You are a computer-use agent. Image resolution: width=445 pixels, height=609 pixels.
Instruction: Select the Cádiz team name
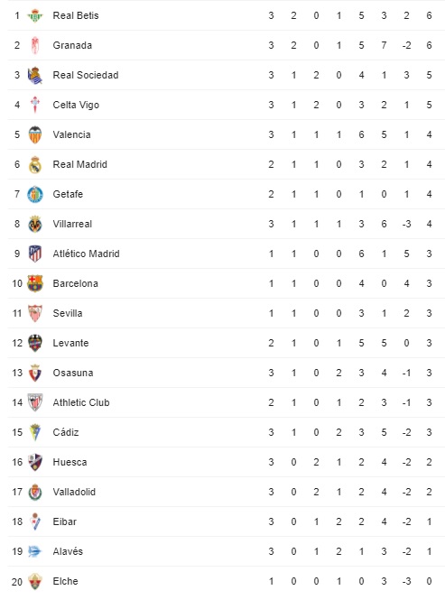(x=66, y=432)
